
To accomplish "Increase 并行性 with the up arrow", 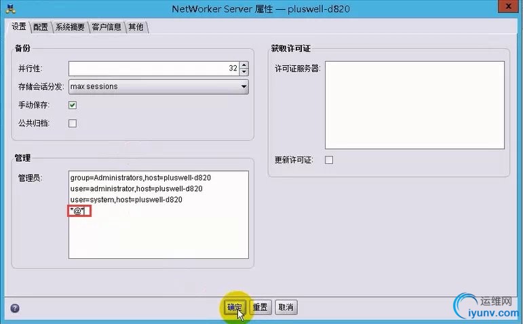I will coord(244,65).
